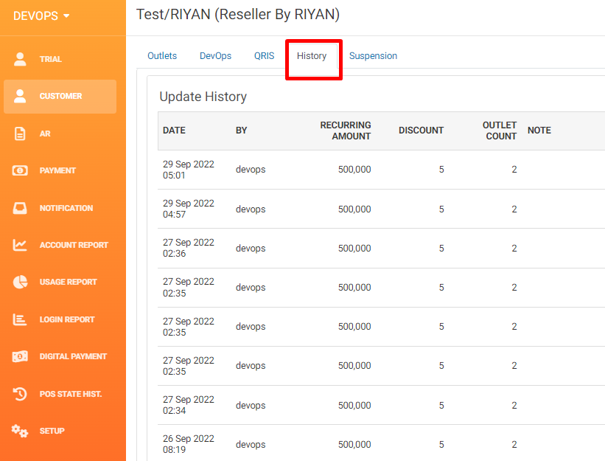The width and height of the screenshot is (605, 461).
Task: Click the Account Report line chart icon
Action: point(20,245)
